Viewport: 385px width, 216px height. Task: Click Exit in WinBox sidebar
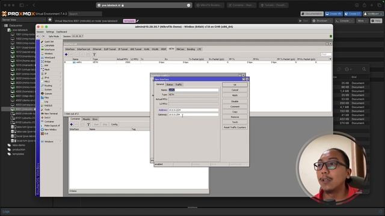pyautogui.click(x=46, y=133)
